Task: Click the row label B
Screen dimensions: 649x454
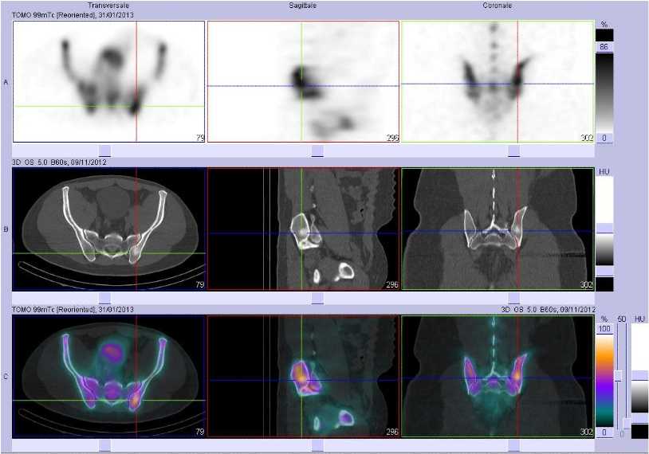Action: tap(6, 229)
